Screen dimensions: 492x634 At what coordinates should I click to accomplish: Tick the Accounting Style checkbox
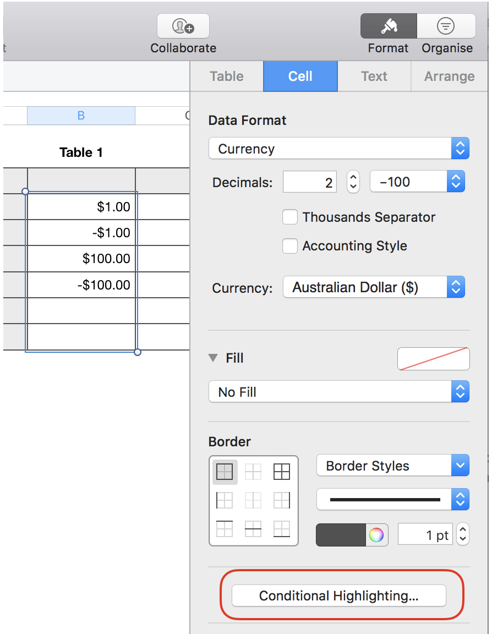click(290, 245)
